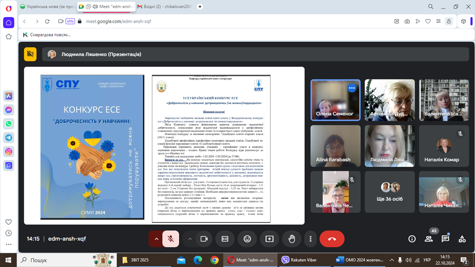Switch УКР keyboard language
The width and height of the screenshot is (475, 267).
coord(427,260)
